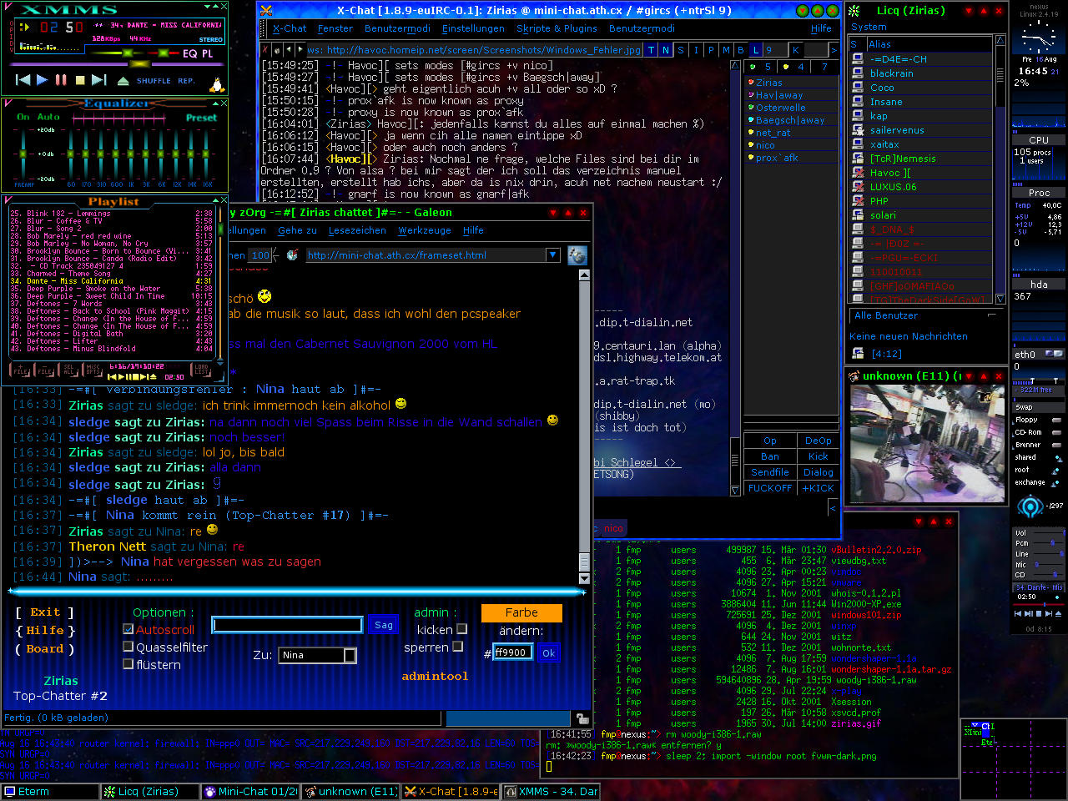Open Werkzeuge menu in Galeon
The height and width of the screenshot is (801, 1068).
click(424, 230)
